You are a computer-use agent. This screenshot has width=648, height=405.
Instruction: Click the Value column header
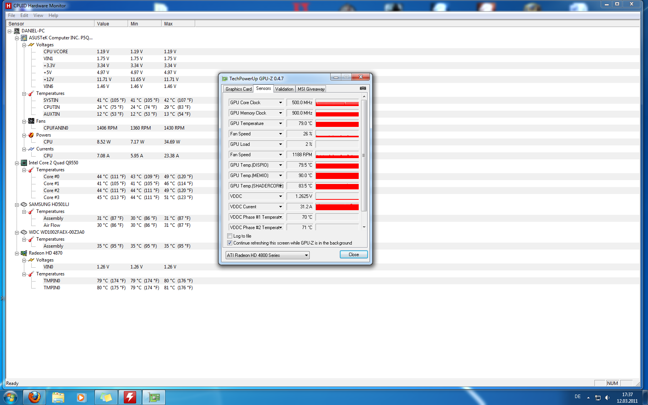pyautogui.click(x=111, y=24)
